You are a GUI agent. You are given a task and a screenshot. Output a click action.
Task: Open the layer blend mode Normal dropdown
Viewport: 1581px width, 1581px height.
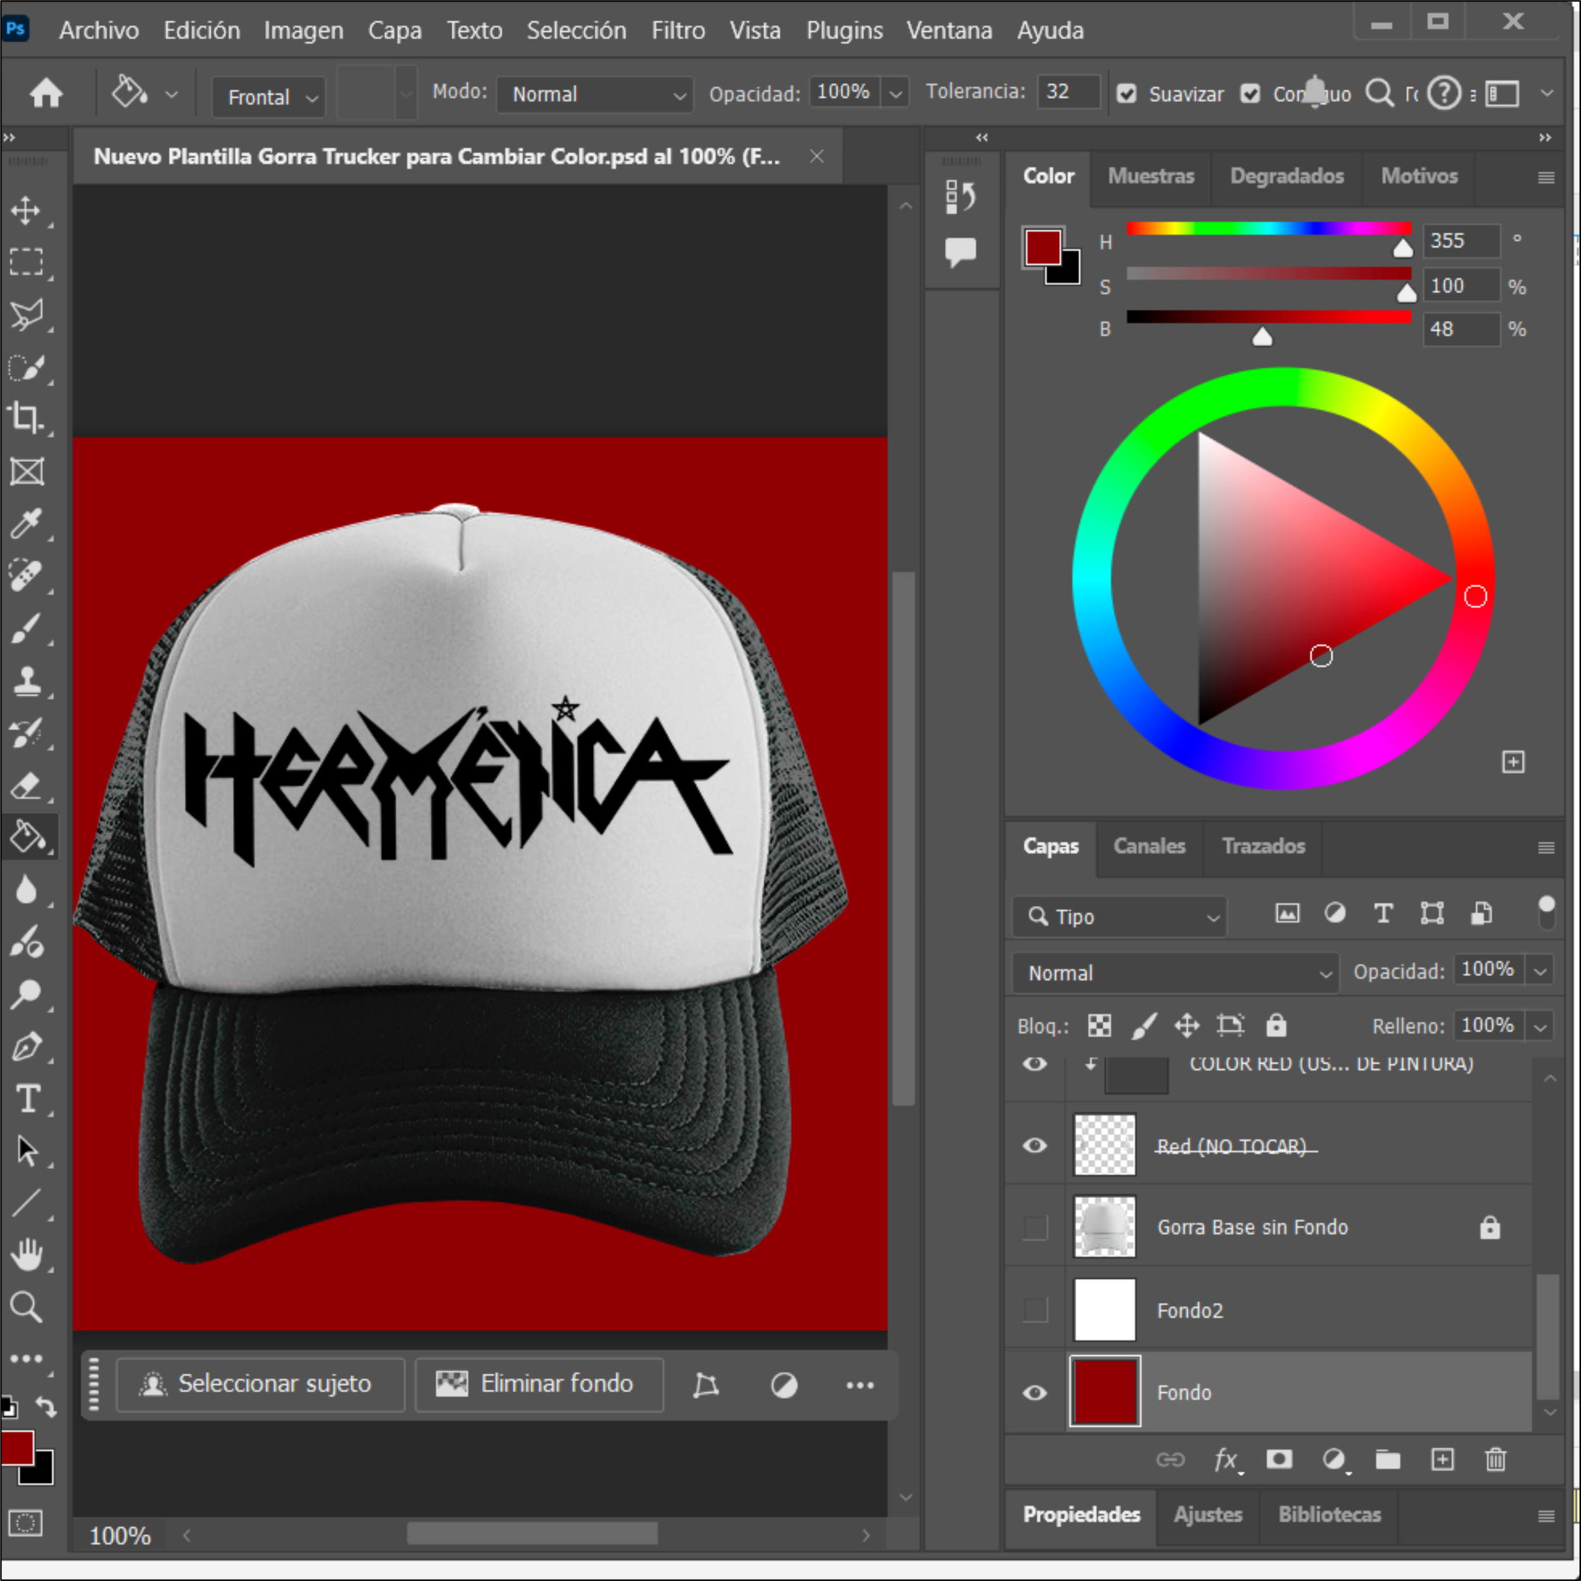coord(1175,972)
